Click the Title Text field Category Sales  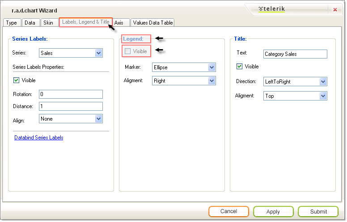tap(295, 54)
